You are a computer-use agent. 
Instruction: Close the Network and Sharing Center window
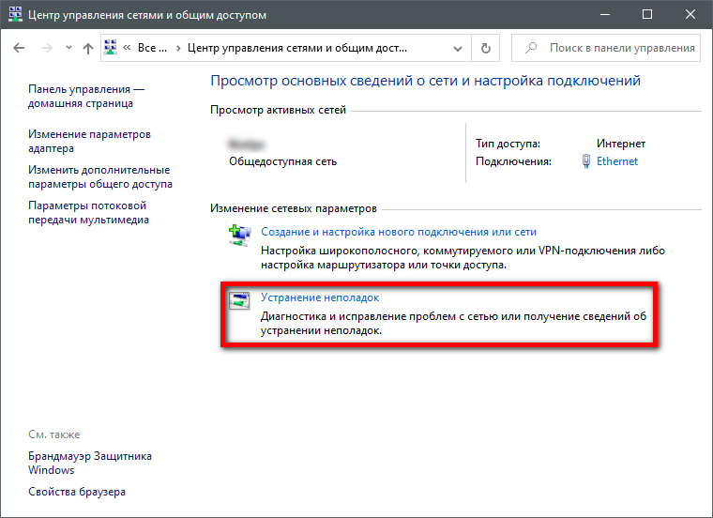690,15
